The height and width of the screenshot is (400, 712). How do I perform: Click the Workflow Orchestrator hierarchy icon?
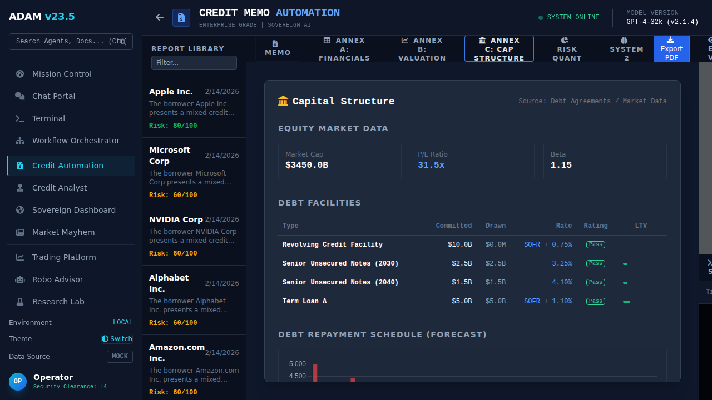point(20,141)
